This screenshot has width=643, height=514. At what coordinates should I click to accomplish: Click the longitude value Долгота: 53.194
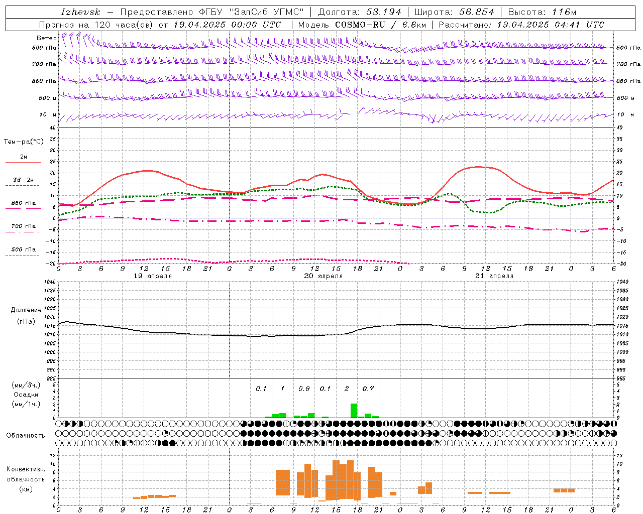[360, 12]
